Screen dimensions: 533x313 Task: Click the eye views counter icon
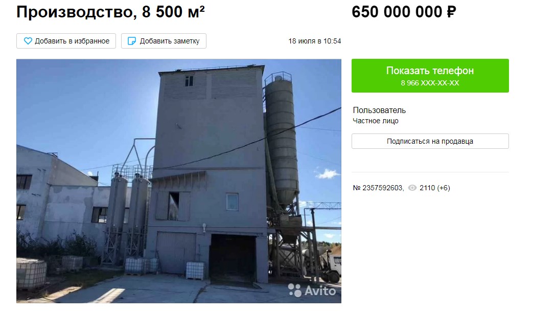tap(412, 188)
